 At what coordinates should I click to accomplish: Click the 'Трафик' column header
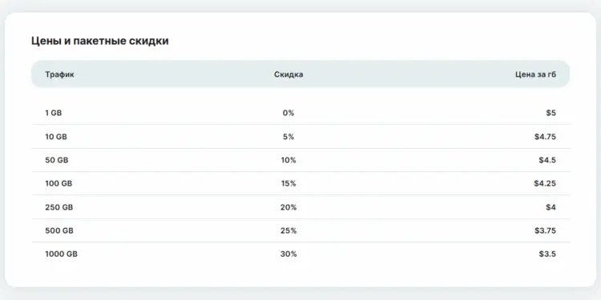click(59, 74)
